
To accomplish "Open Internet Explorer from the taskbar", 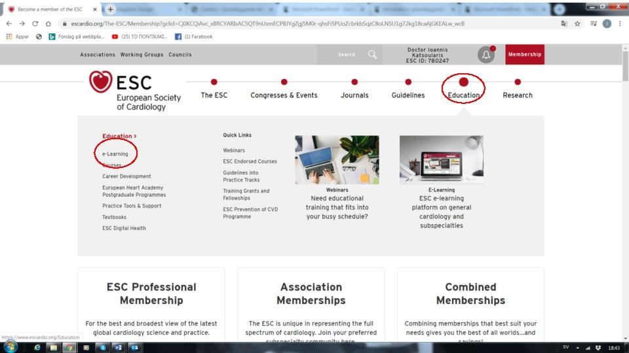I will 37,347.
